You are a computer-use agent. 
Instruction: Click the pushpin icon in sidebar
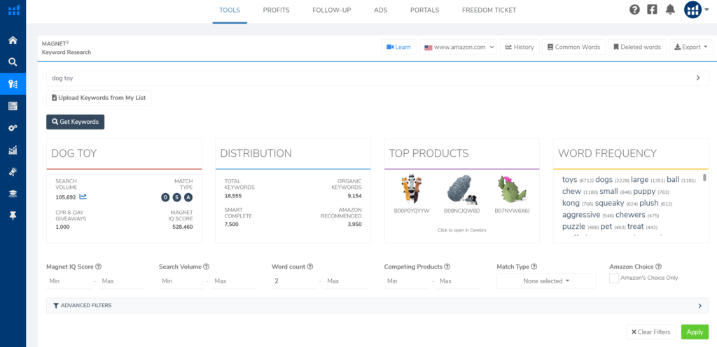pos(13,215)
